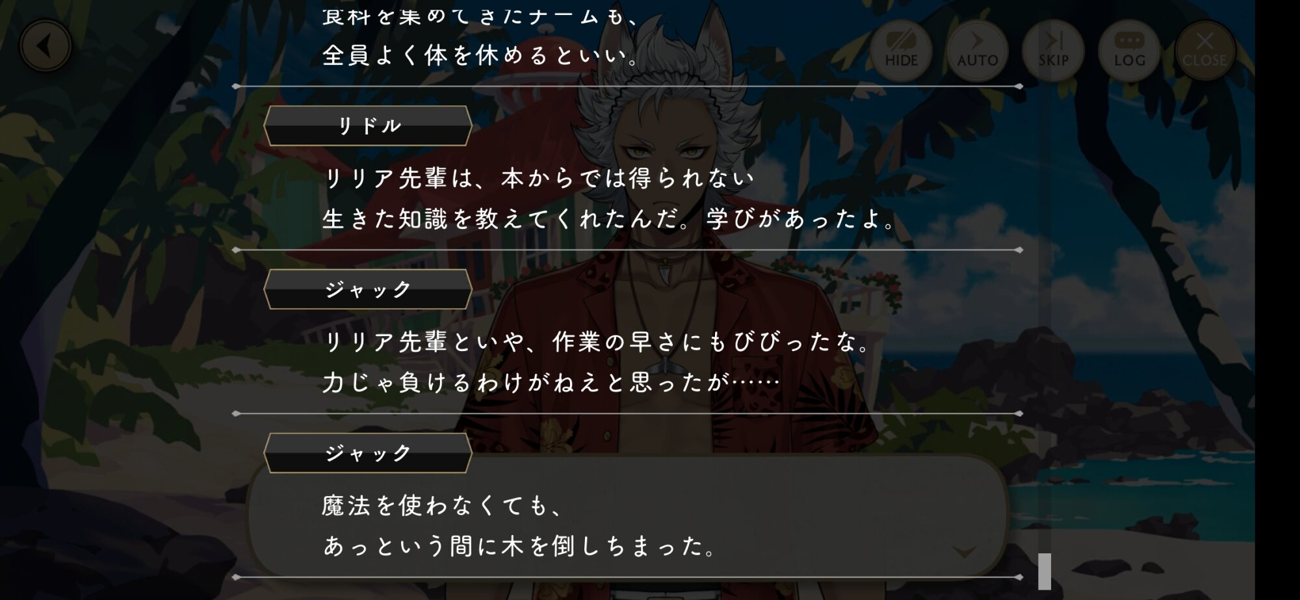Click the line あっという間に木を倒しちまった
This screenshot has height=600, width=1300.
pyautogui.click(x=520, y=545)
